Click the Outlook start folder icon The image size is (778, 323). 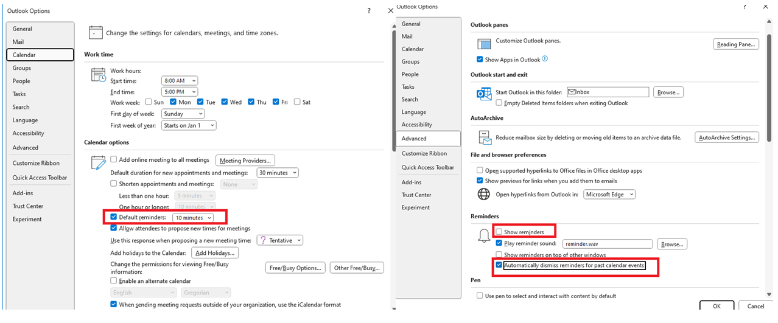484,94
